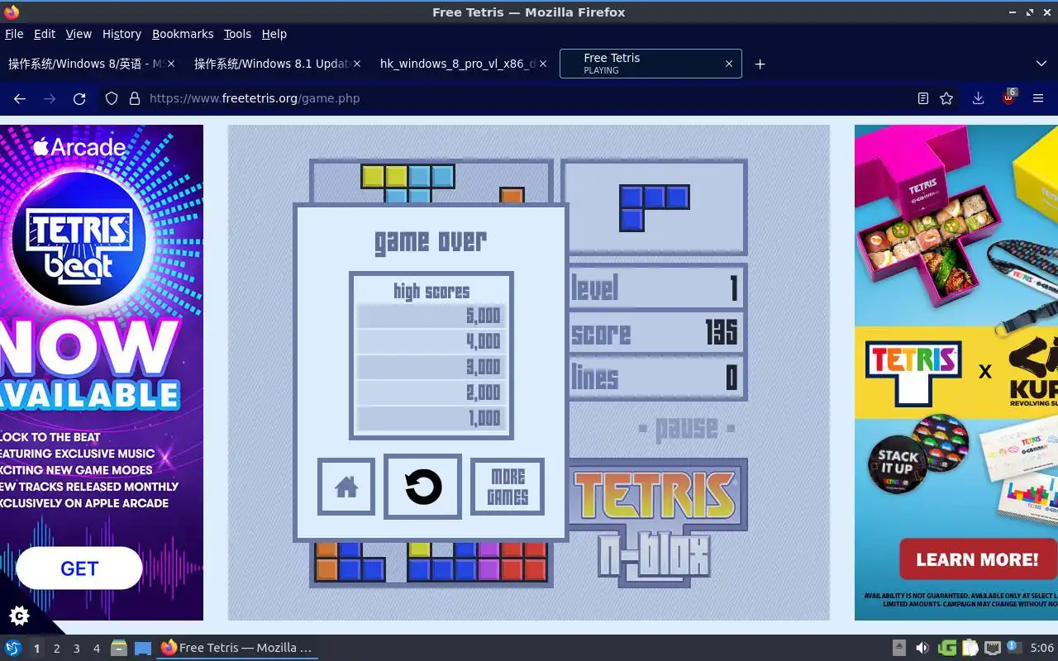Close the Windows 8.1 Update tab
Viewport: 1058px width, 661px height.
pyautogui.click(x=356, y=64)
